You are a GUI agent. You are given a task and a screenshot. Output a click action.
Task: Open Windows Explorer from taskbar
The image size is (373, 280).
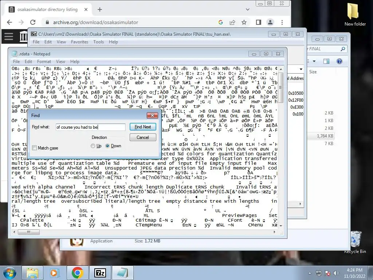32,273
